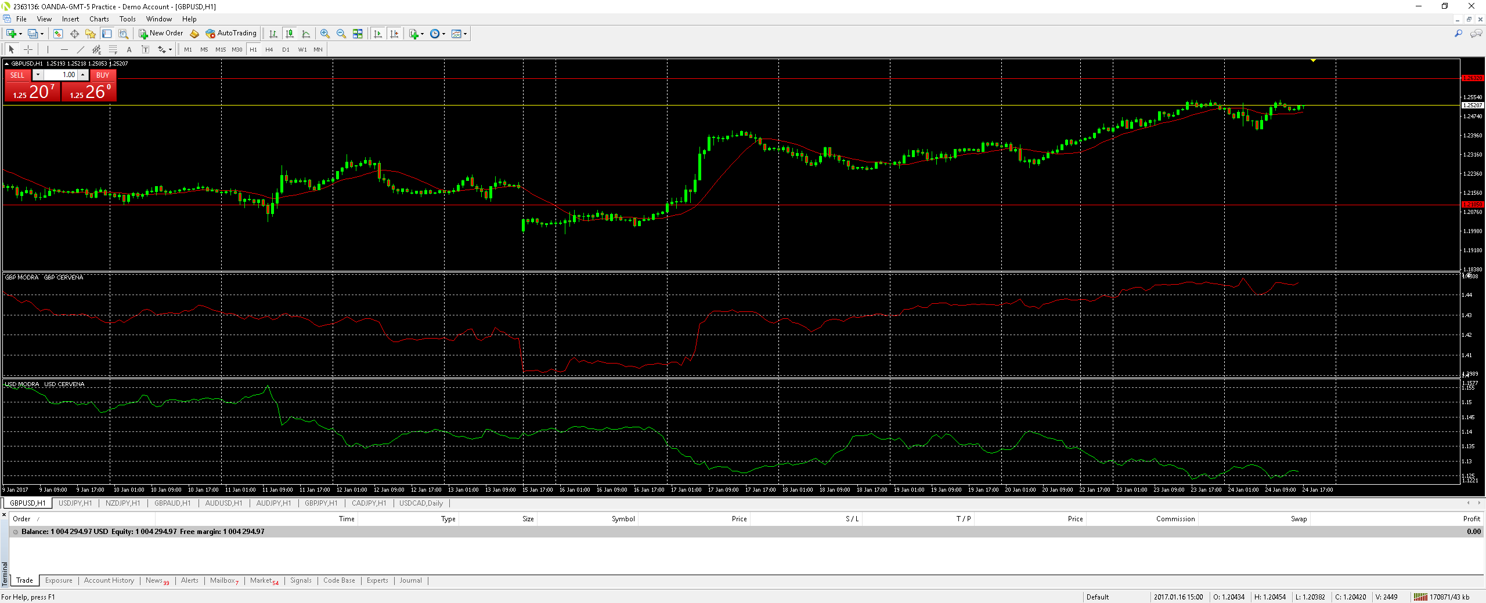Click the Zoom In magnifier icon
This screenshot has width=1486, height=603.
tap(324, 34)
